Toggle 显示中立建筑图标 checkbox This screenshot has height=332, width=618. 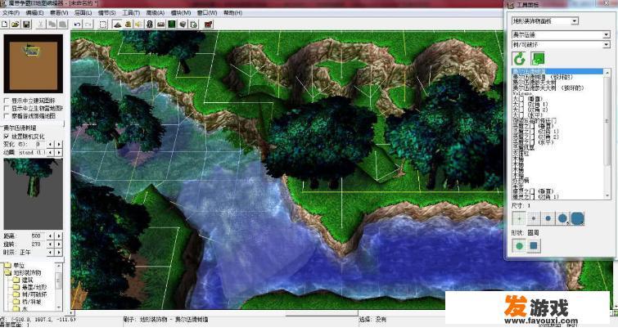coord(6,101)
